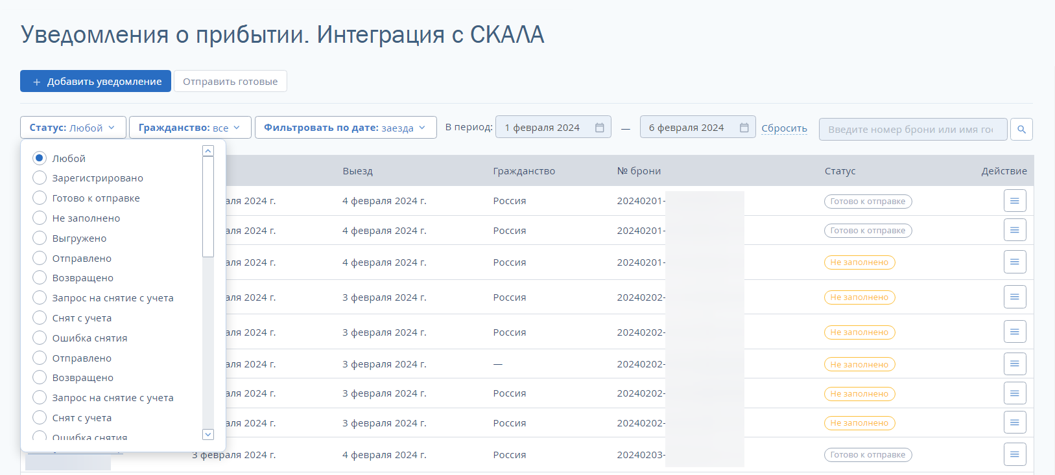Open Фильтровать по дате: заезда dropdown
The image size is (1055, 475).
pos(345,128)
